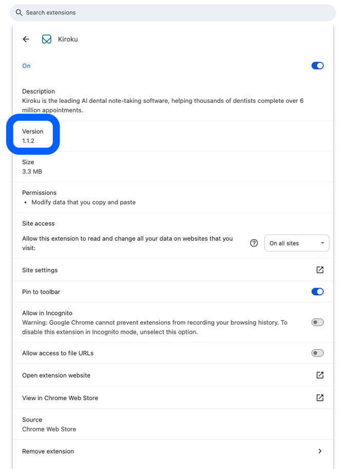Open Site settings via external link icon
Image resolution: width=344 pixels, height=469 pixels.
pyautogui.click(x=319, y=269)
